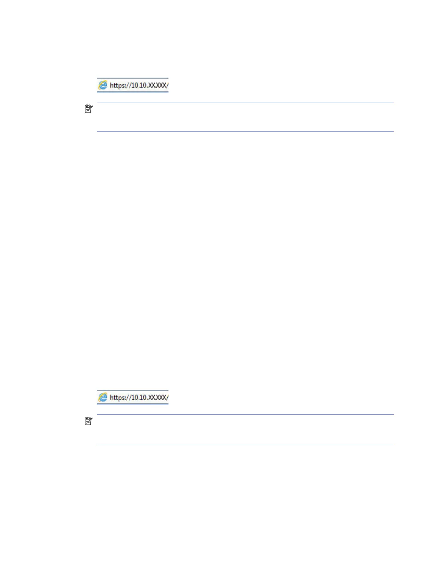Click the blue rule above the first note
Image resolution: width=433 pixels, height=577 pixels.
click(x=245, y=102)
